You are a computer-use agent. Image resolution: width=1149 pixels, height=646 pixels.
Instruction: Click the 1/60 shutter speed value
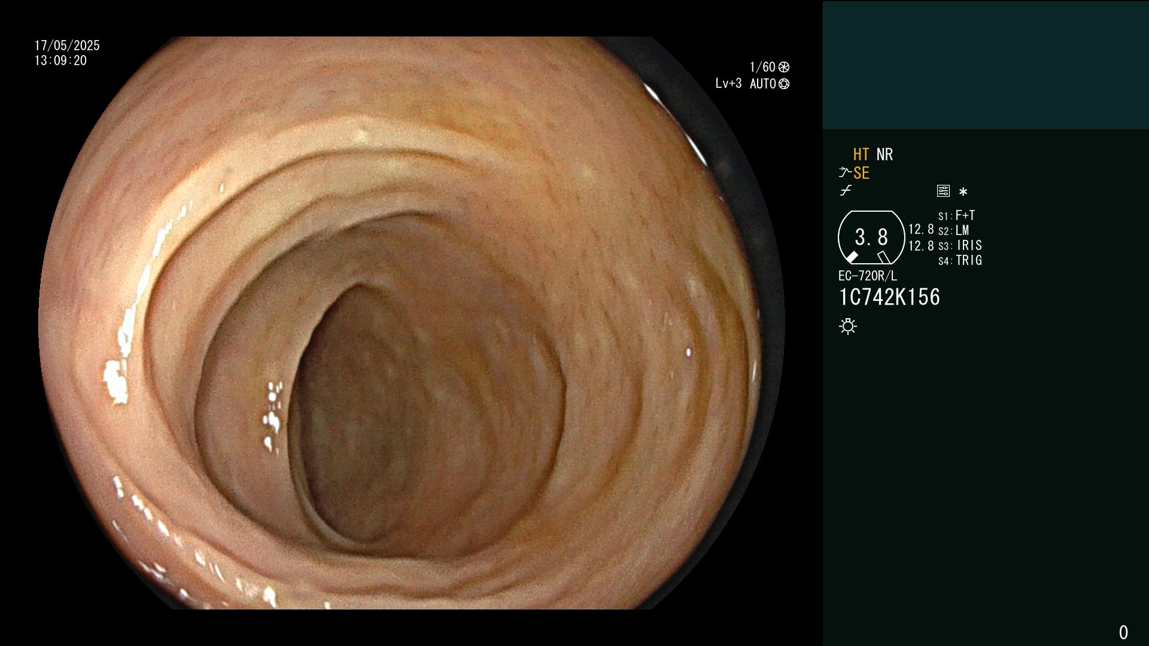(x=762, y=67)
